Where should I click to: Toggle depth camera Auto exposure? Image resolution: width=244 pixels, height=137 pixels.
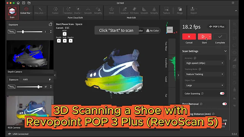[x=12, y=32]
